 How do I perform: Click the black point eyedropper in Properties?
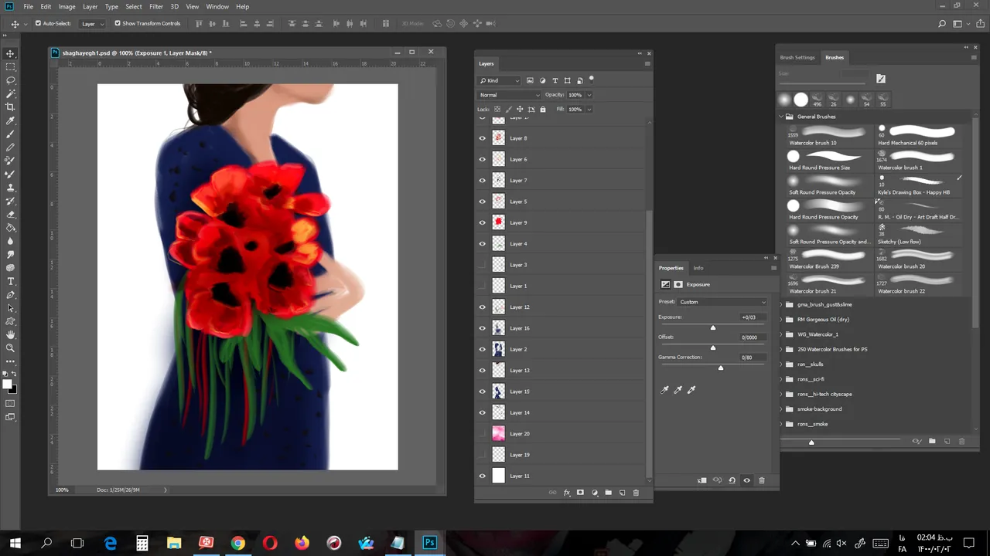tap(664, 390)
